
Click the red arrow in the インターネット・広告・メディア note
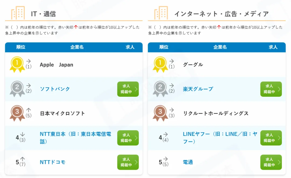(219, 27)
